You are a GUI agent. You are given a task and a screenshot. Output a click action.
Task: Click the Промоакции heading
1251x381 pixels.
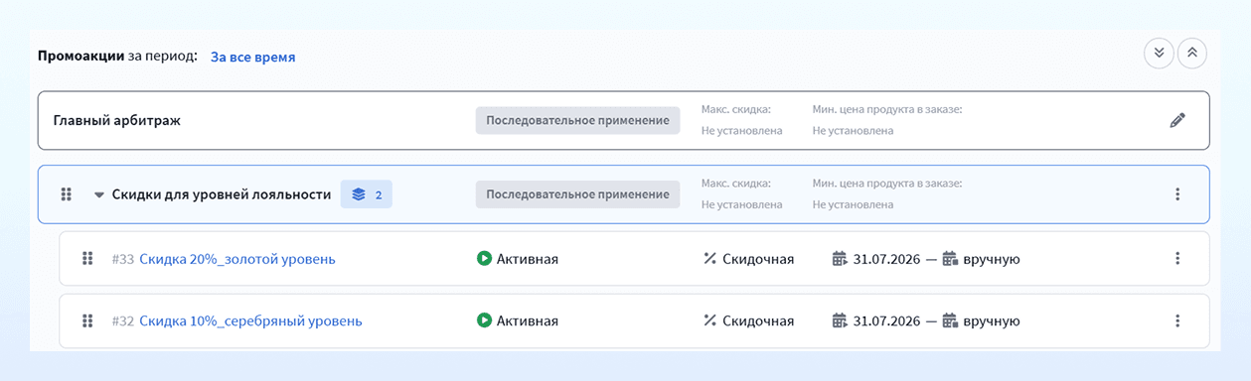tap(80, 58)
